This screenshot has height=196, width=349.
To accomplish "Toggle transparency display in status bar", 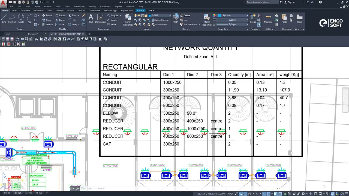I will tap(280, 194).
